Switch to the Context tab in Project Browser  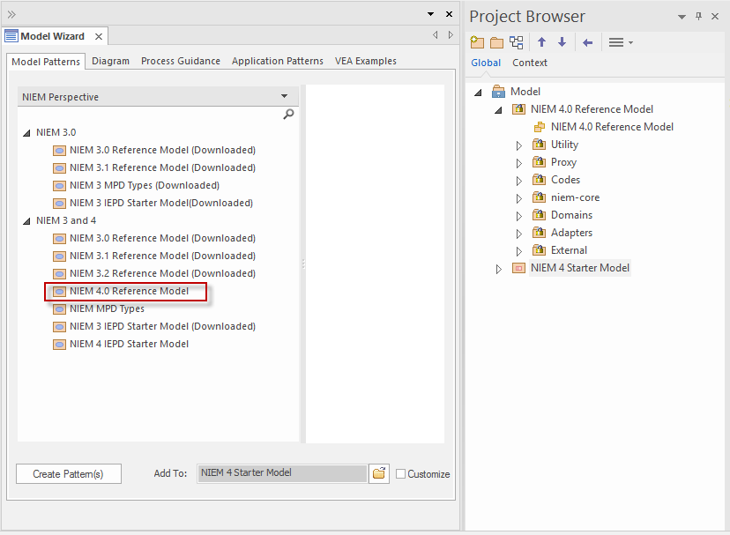click(x=530, y=63)
